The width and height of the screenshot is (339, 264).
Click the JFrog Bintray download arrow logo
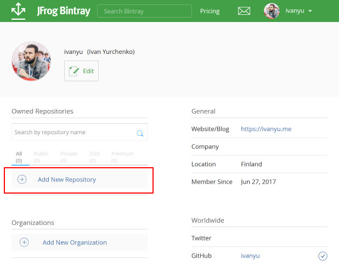click(19, 11)
